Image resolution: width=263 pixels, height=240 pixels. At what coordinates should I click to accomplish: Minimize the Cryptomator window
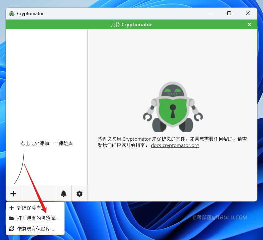(x=211, y=13)
